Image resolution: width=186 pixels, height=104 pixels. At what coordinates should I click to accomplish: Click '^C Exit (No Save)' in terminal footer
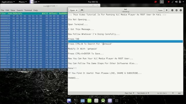point(23,70)
